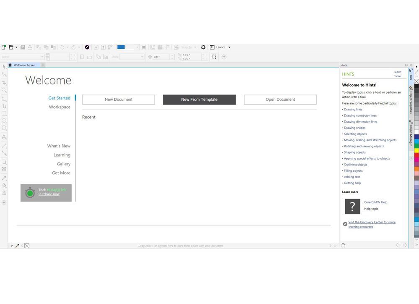Viewport: 419px width, 304px height.
Task: Select the Freehand tool in toolbox
Action: point(4,99)
